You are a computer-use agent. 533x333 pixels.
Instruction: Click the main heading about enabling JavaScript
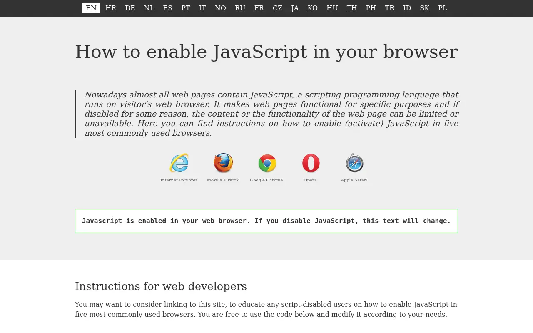[x=266, y=52]
